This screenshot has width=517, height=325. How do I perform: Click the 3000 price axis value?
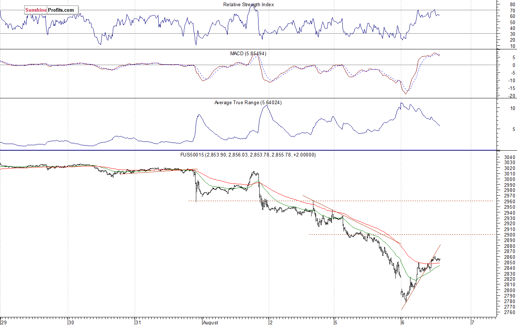pyautogui.click(x=510, y=179)
